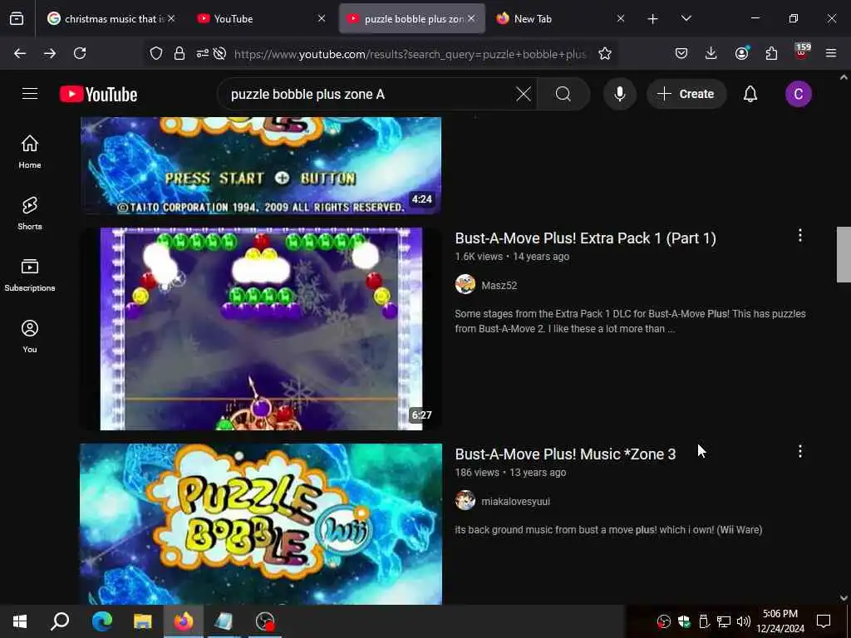Open the Windows Start menu

pos(20,621)
